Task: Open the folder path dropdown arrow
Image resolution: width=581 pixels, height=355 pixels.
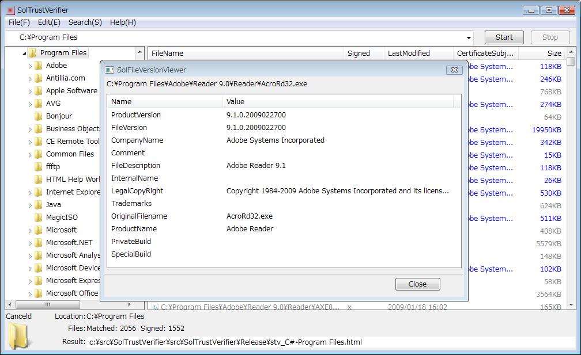Action: click(x=469, y=38)
